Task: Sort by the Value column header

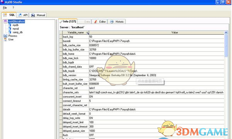Action: 157,32
